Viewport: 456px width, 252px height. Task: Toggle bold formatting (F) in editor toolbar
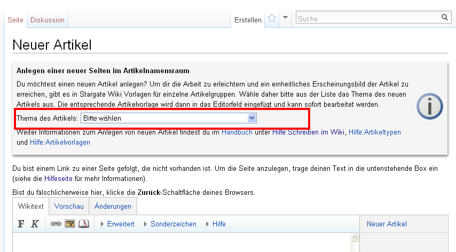point(21,224)
